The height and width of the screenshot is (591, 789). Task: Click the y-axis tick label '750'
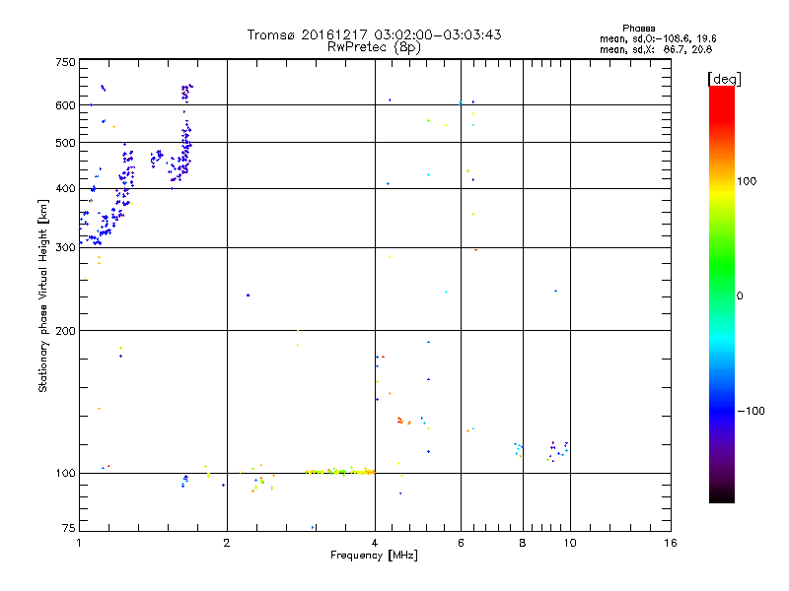click(65, 62)
